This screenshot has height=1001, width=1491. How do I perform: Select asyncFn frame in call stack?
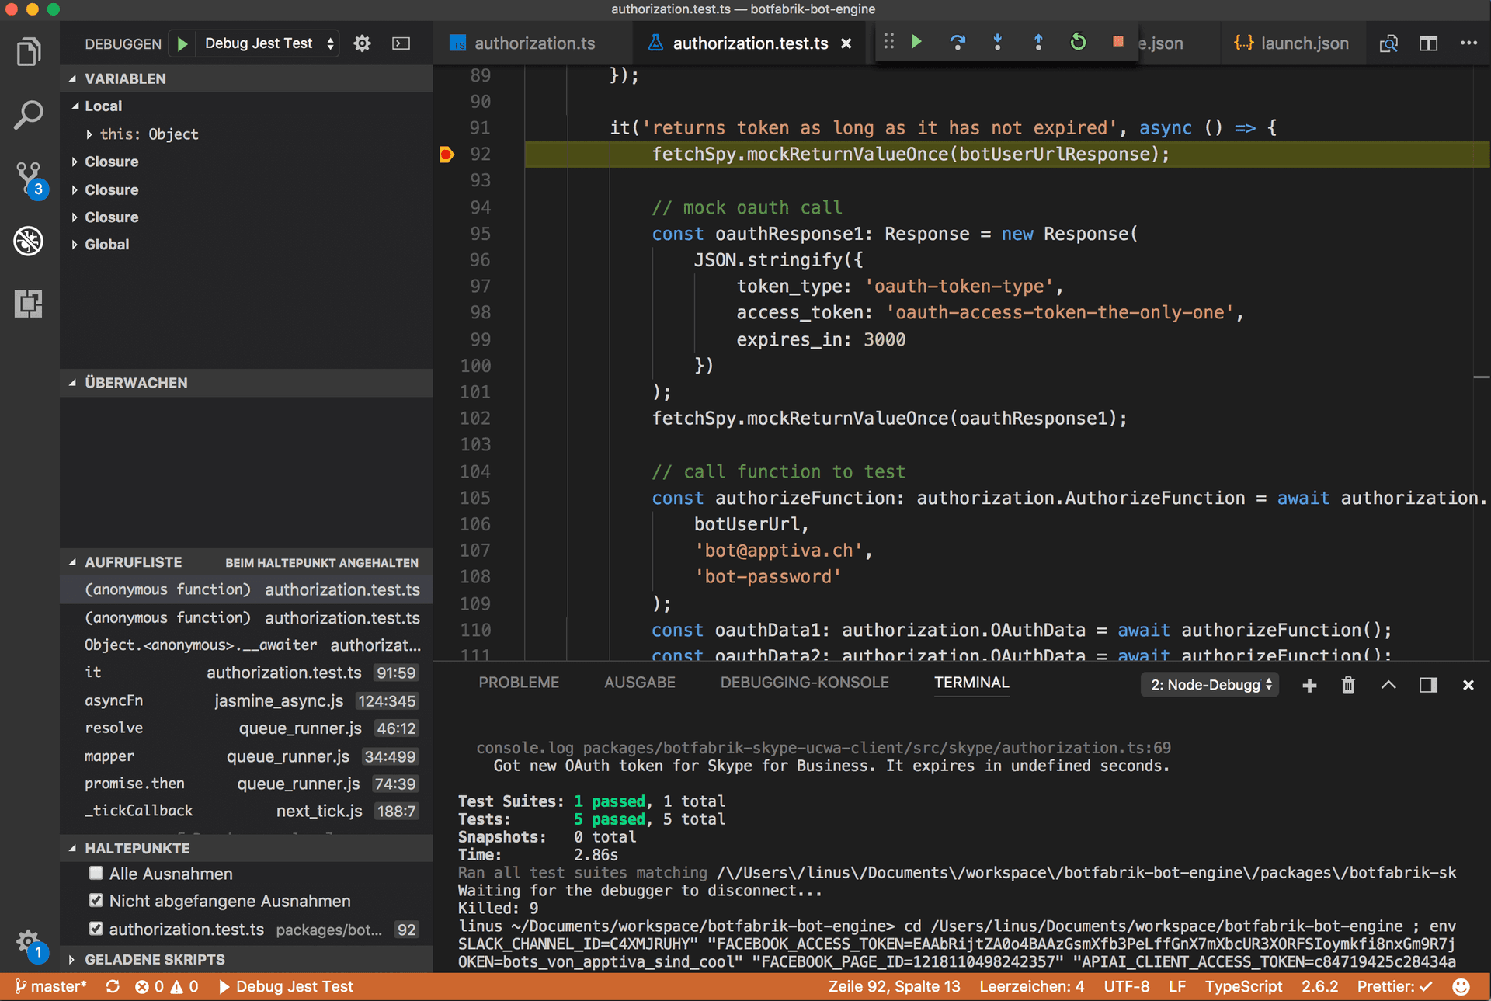point(113,700)
